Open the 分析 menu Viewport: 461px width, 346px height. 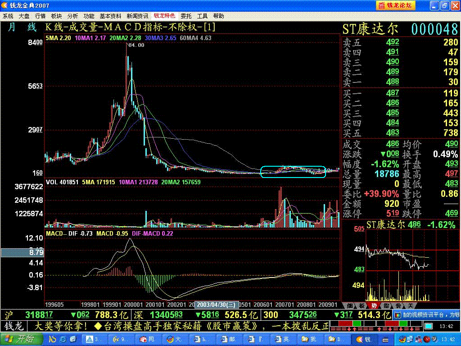pyautogui.click(x=72, y=16)
